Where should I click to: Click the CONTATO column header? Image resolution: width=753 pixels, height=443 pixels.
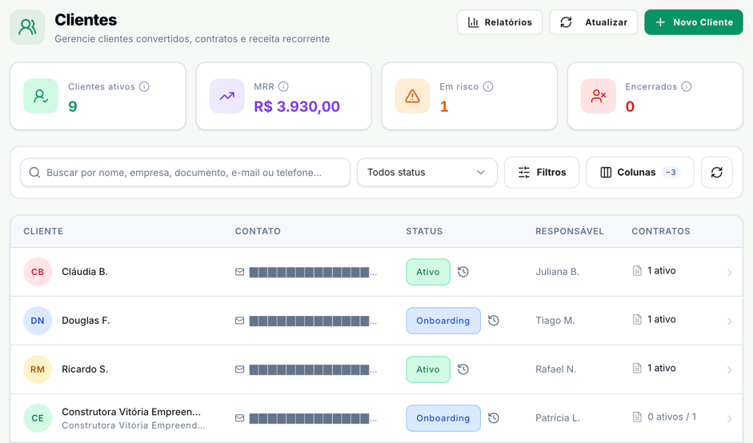pos(258,231)
